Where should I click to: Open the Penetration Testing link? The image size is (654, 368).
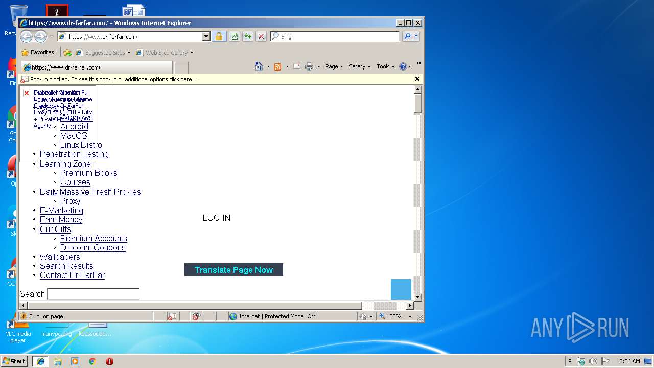click(74, 154)
